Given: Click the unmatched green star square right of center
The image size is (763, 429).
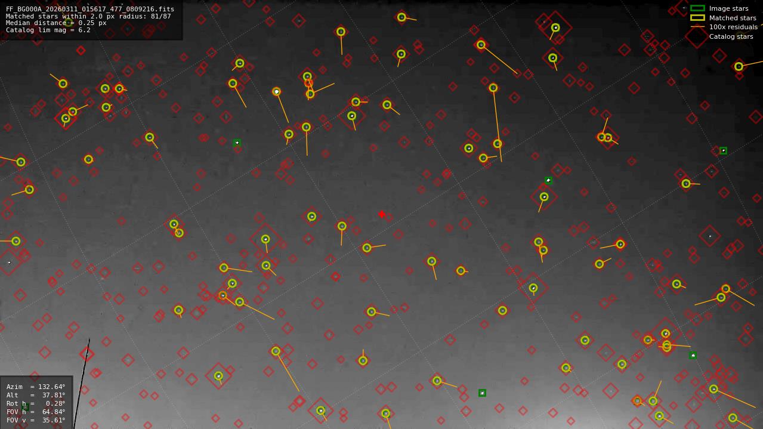Looking at the screenshot, I should (x=548, y=180).
